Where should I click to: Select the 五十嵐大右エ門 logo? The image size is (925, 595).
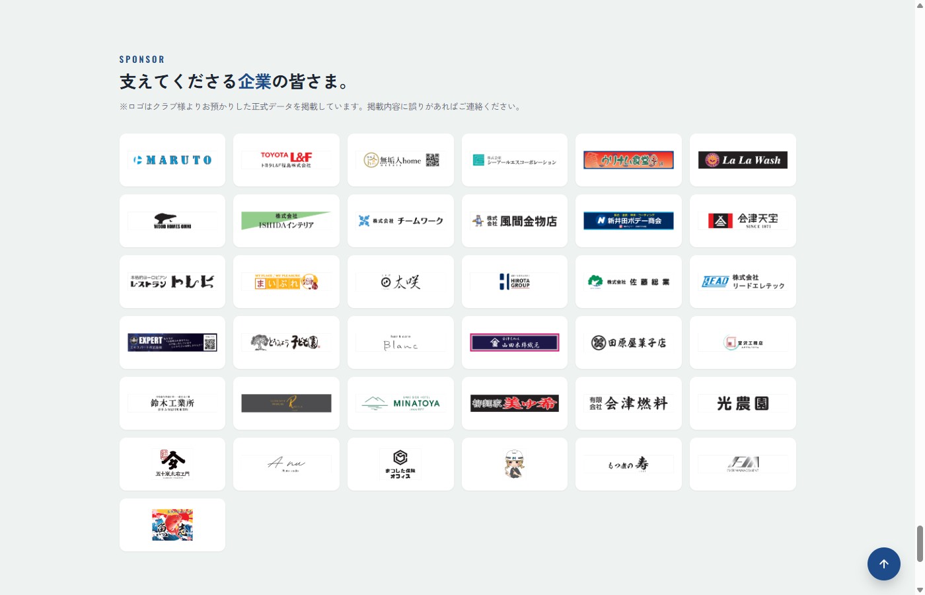point(172,464)
